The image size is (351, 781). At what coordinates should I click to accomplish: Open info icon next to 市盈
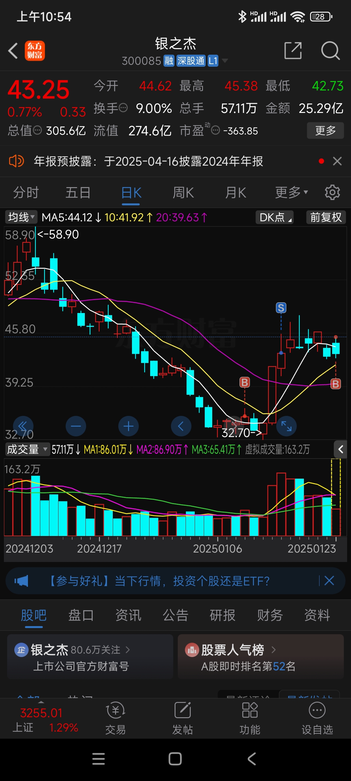[215, 130]
